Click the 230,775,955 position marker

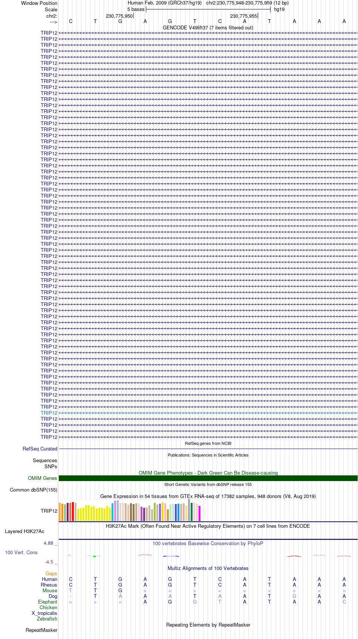[x=244, y=16]
